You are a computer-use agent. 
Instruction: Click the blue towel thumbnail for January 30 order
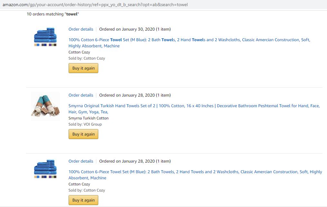click(45, 35)
